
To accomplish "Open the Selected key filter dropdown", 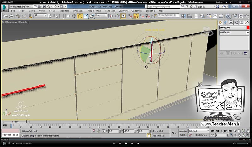I will (199, 131).
